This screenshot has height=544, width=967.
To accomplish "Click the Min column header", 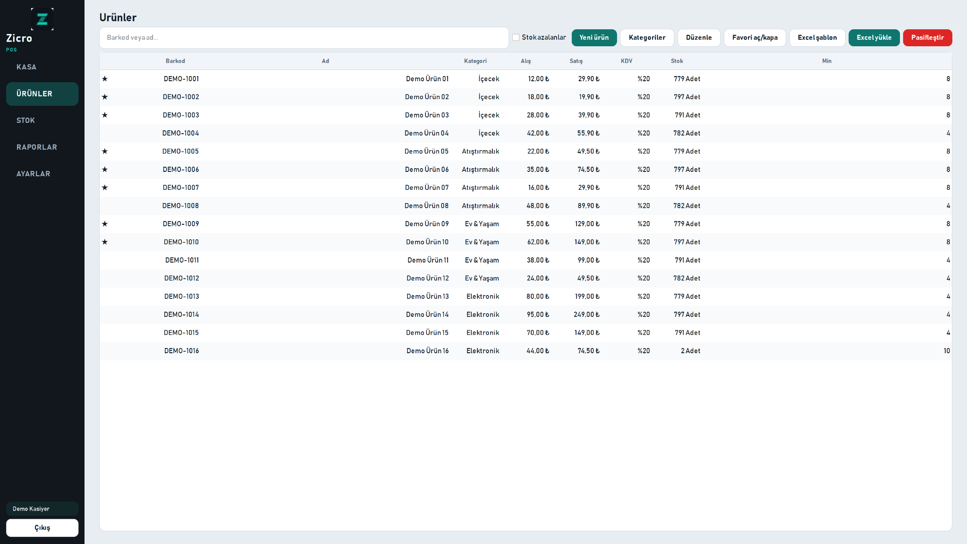I will (827, 61).
